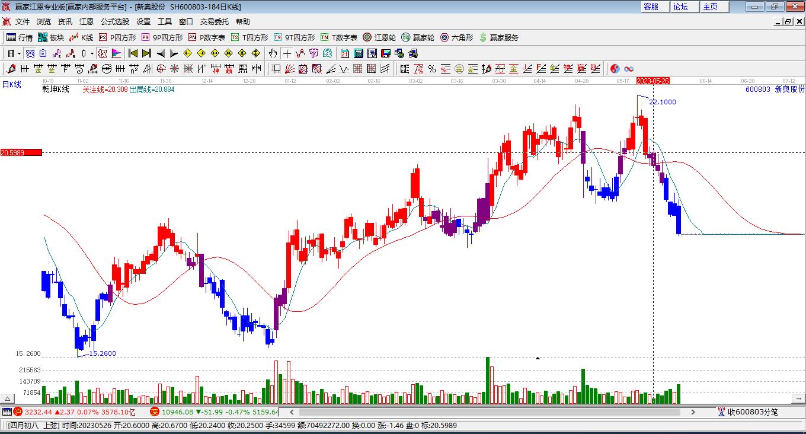The height and width of the screenshot is (434, 806).
Task: Click the 论坛 button
Action: [x=685, y=7]
